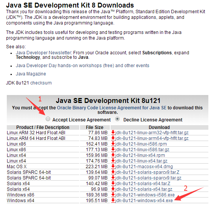The width and height of the screenshot is (211, 207).
Task: Download jdk-8u121-linux-i586.tar.gz file link
Action: click(x=142, y=150)
